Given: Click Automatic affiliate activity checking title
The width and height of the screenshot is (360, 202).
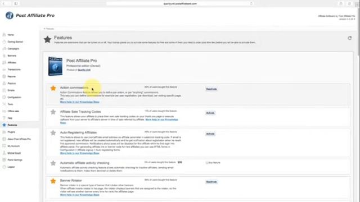Looking at the screenshot, I should pos(84,163).
